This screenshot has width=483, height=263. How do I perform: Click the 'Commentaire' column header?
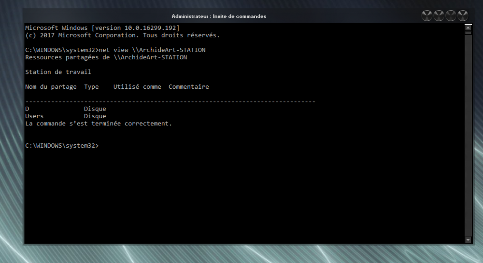click(x=188, y=87)
